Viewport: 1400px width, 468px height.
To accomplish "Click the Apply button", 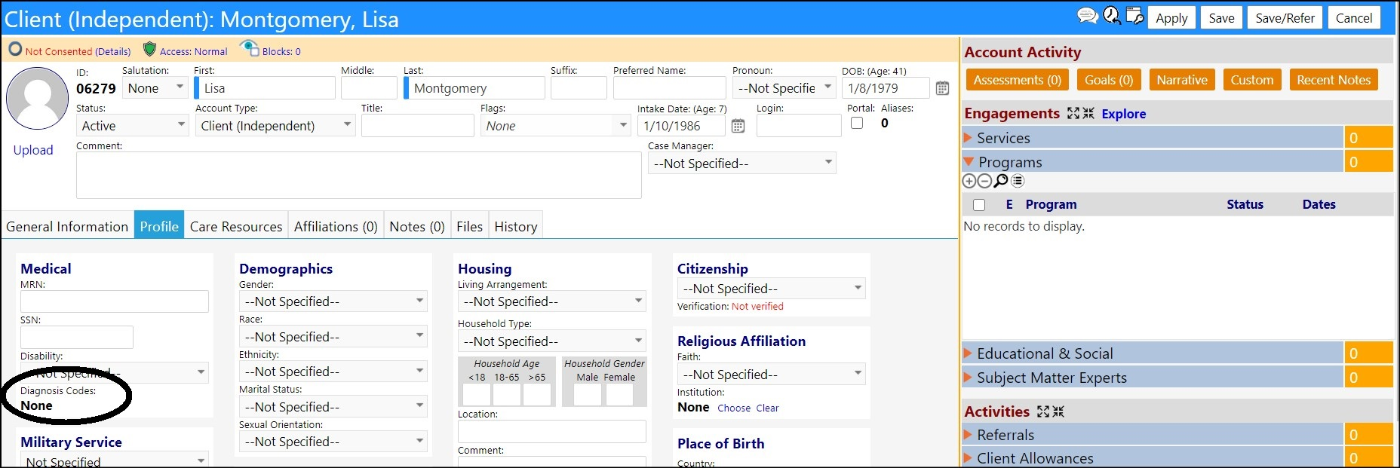I will [x=1171, y=18].
